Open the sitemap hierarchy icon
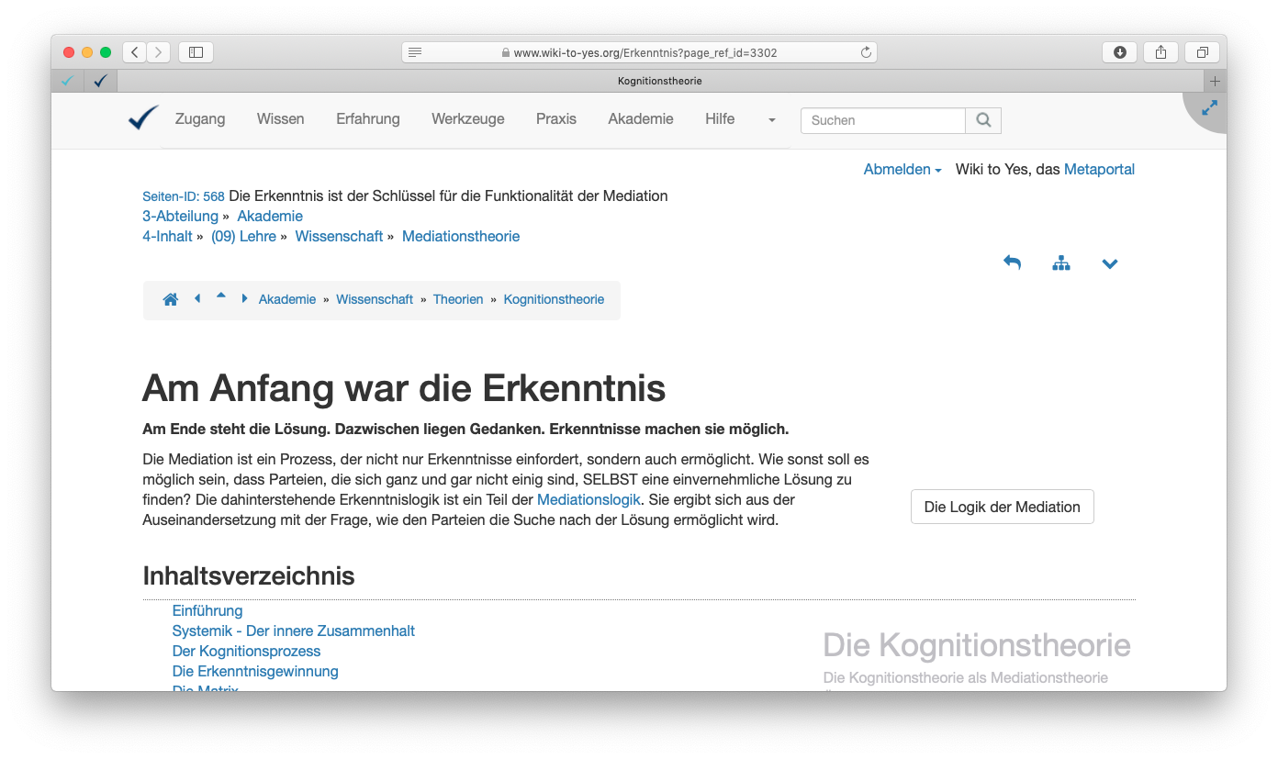This screenshot has height=759, width=1278. [x=1061, y=263]
